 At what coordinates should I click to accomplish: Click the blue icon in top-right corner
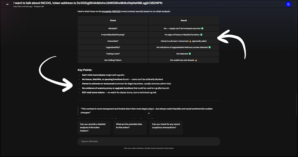tap(288, 4)
